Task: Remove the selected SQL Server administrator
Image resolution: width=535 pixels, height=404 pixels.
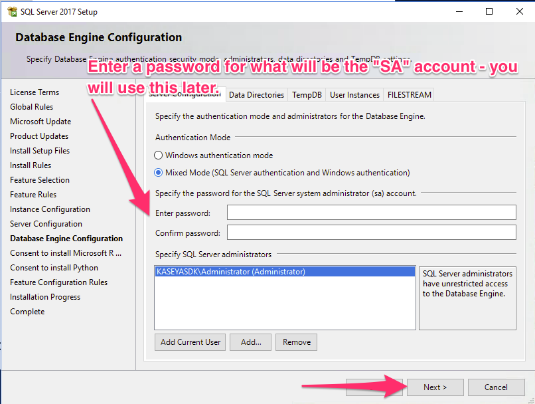Action: 297,342
